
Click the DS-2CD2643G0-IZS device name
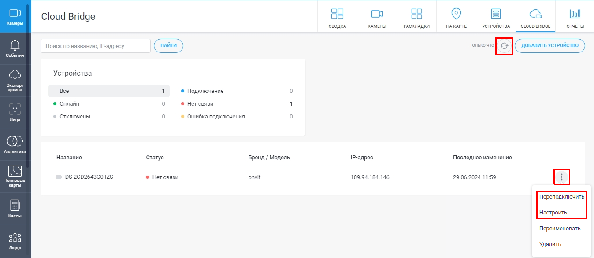(89, 177)
